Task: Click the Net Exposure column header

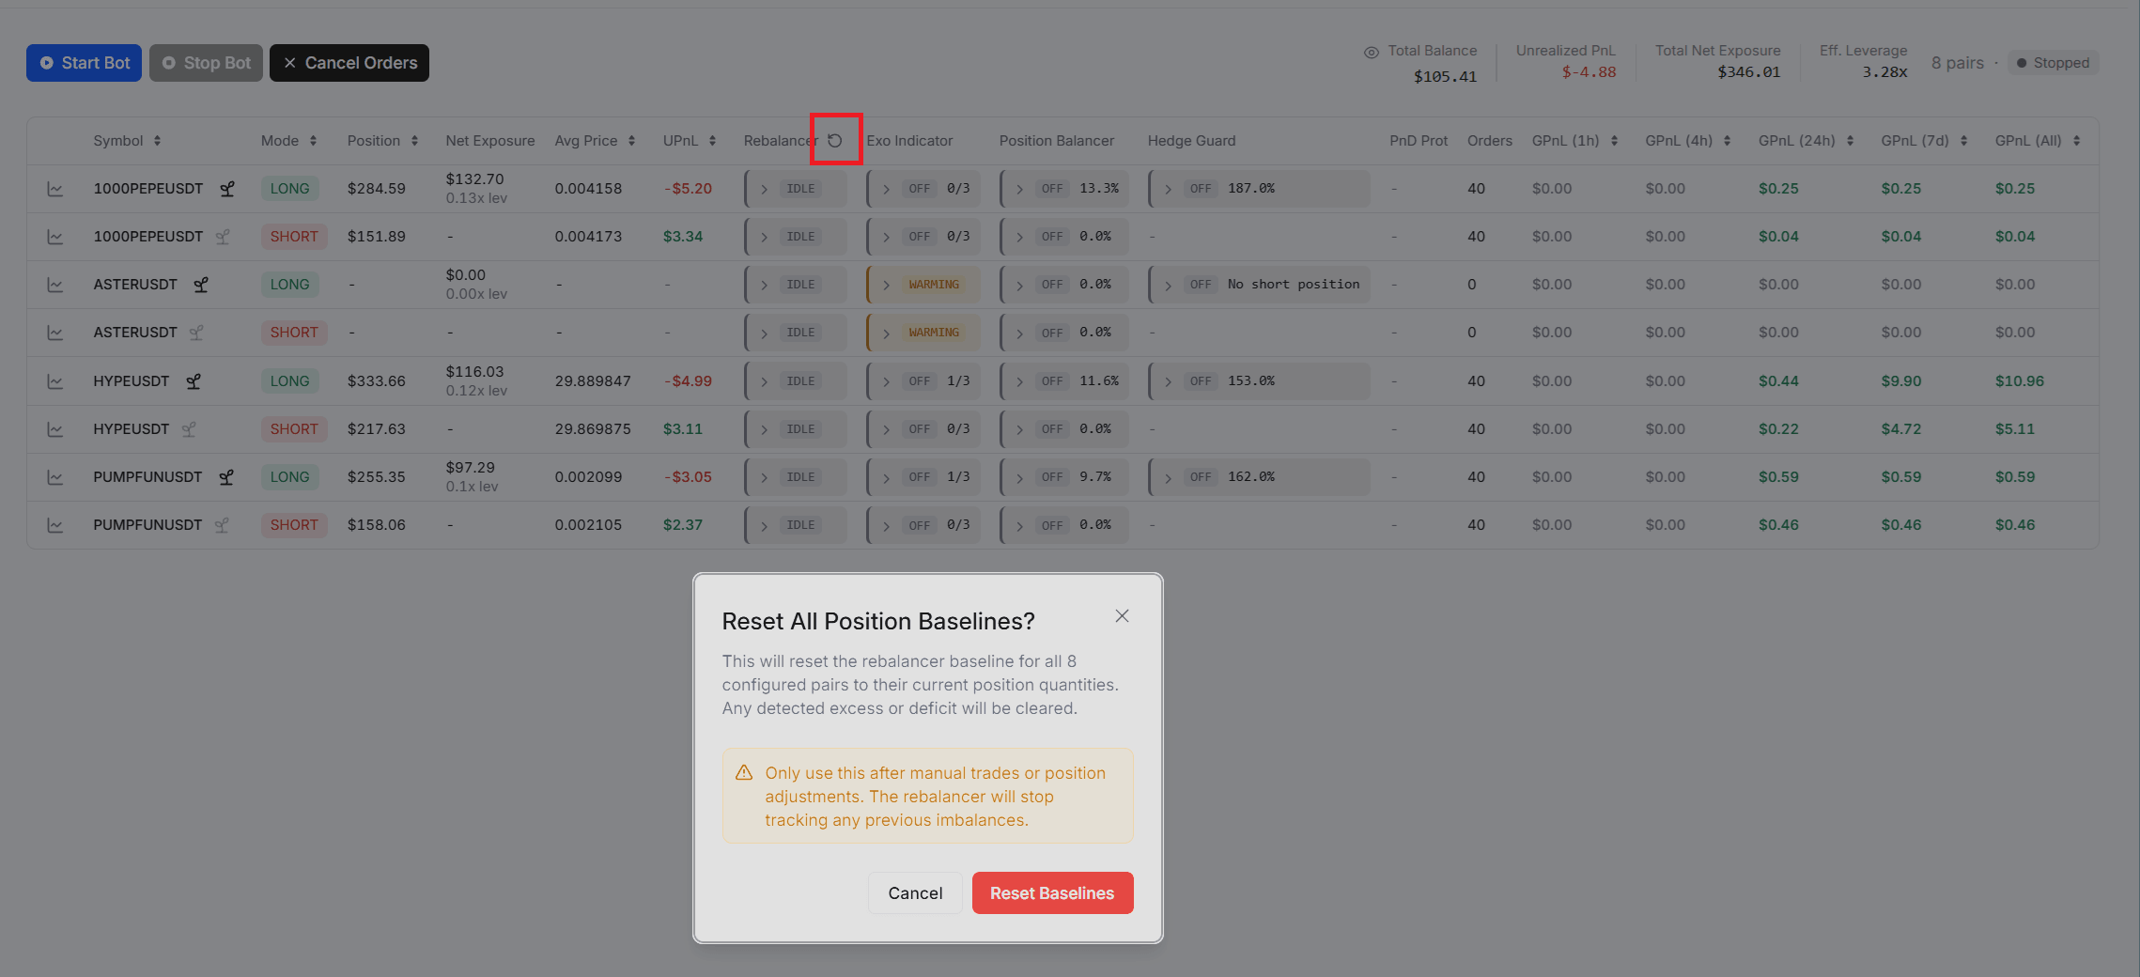Action: pyautogui.click(x=490, y=141)
